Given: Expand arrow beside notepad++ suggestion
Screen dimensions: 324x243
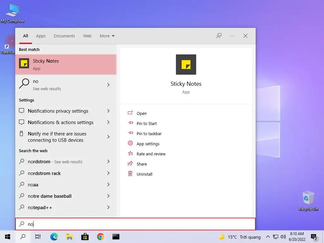Looking at the screenshot, I should 108,207.
